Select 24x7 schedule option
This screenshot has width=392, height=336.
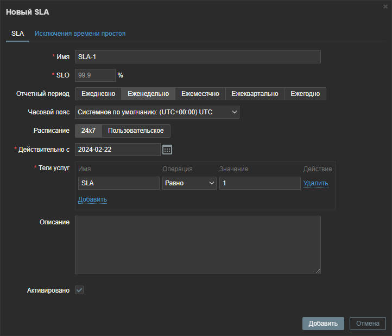click(88, 131)
